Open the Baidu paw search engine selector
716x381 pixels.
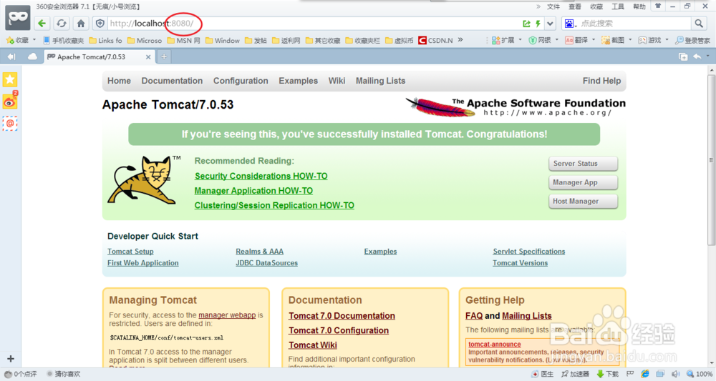(571, 24)
